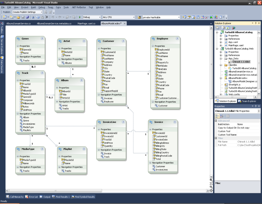Screen dimensions: 262x204
Task: Collapse the Customer Properties section
Action: [99, 48]
